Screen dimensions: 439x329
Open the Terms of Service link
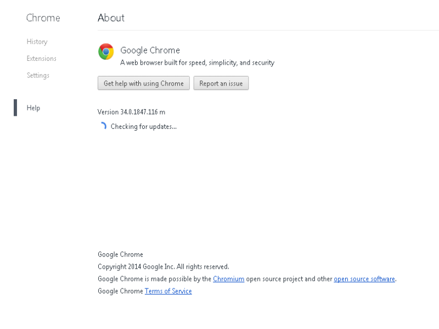coord(168,291)
